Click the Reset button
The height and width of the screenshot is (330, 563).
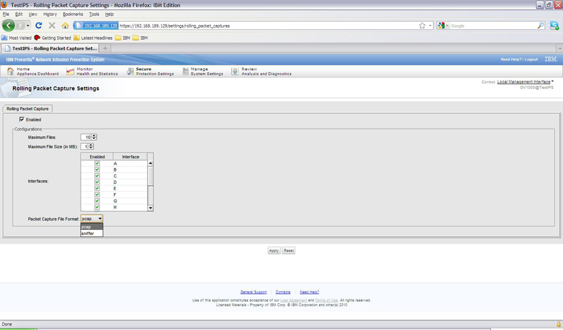click(x=288, y=251)
